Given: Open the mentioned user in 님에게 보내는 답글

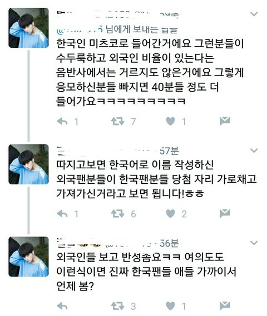Looking at the screenshot, I should (x=80, y=29).
